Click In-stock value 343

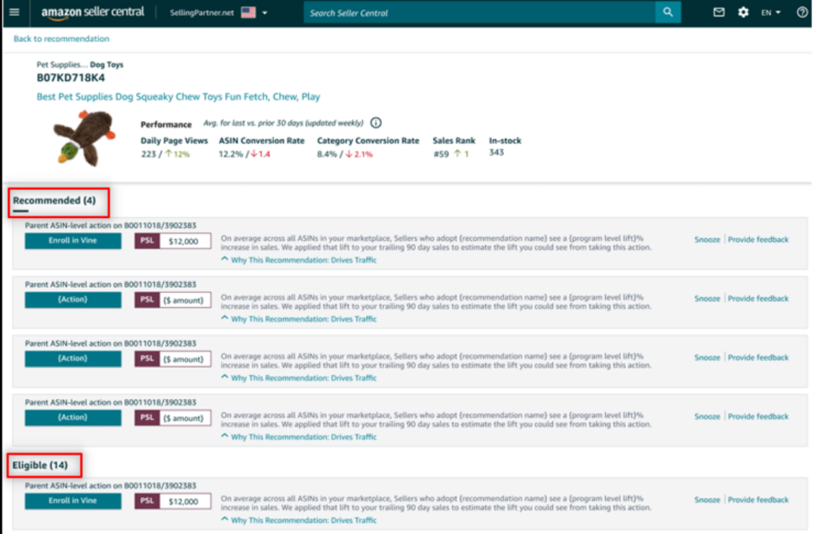point(497,152)
